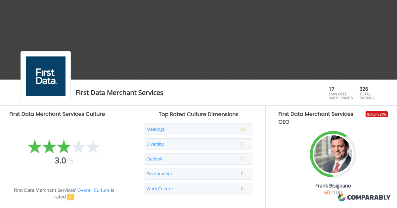397x208 pixels.
Task: Follow the Overall Culture link
Action: point(93,190)
